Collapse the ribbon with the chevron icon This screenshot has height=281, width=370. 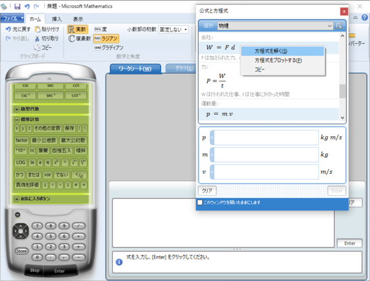[x=355, y=17]
